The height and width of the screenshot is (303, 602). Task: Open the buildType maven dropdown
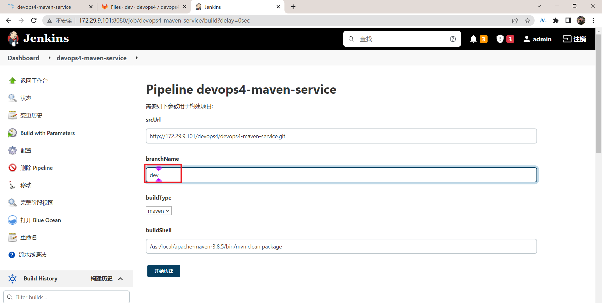(x=159, y=211)
